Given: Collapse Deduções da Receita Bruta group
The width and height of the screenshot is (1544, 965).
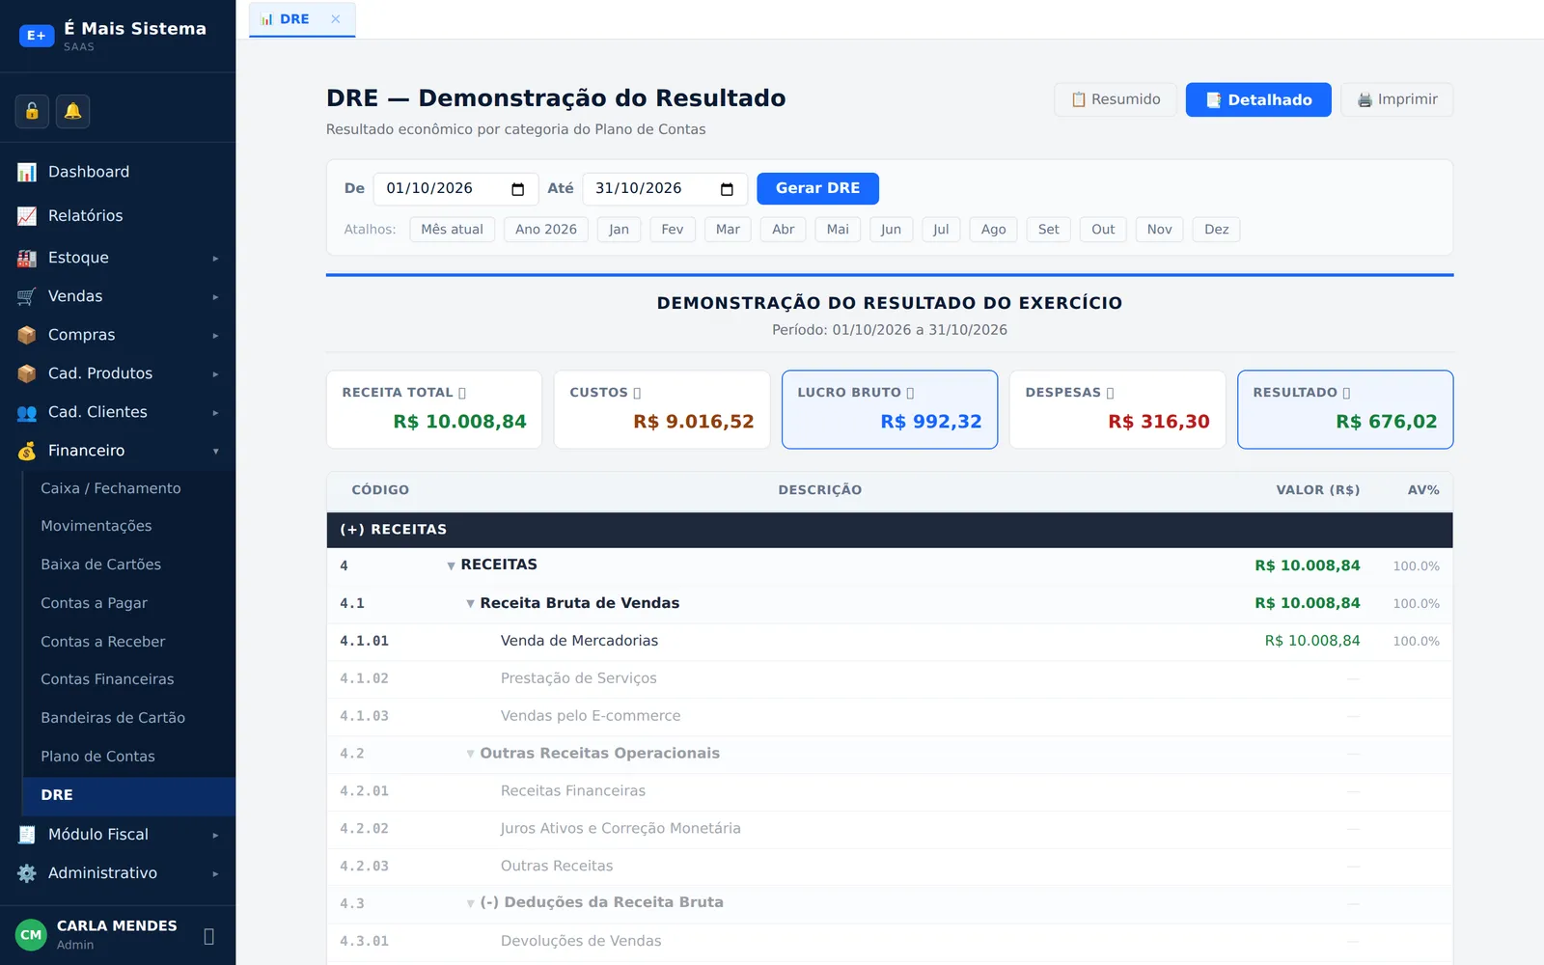Looking at the screenshot, I should pos(470,904).
